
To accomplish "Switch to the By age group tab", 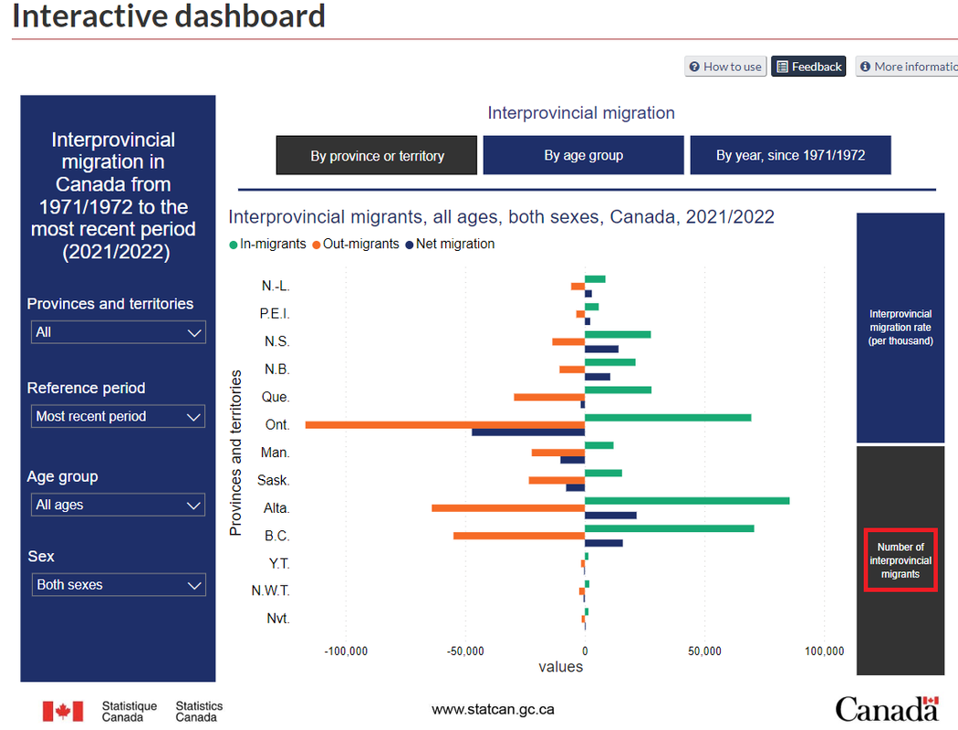I will click(x=583, y=156).
